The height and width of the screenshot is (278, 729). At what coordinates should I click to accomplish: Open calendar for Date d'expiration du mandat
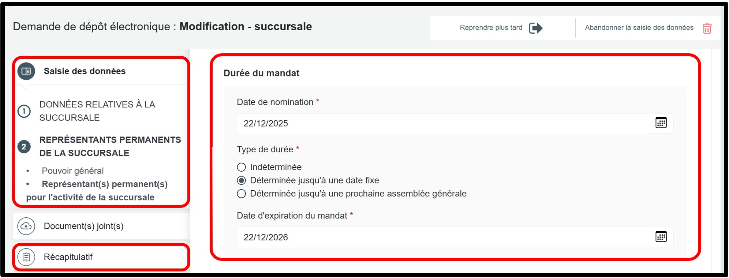click(661, 237)
